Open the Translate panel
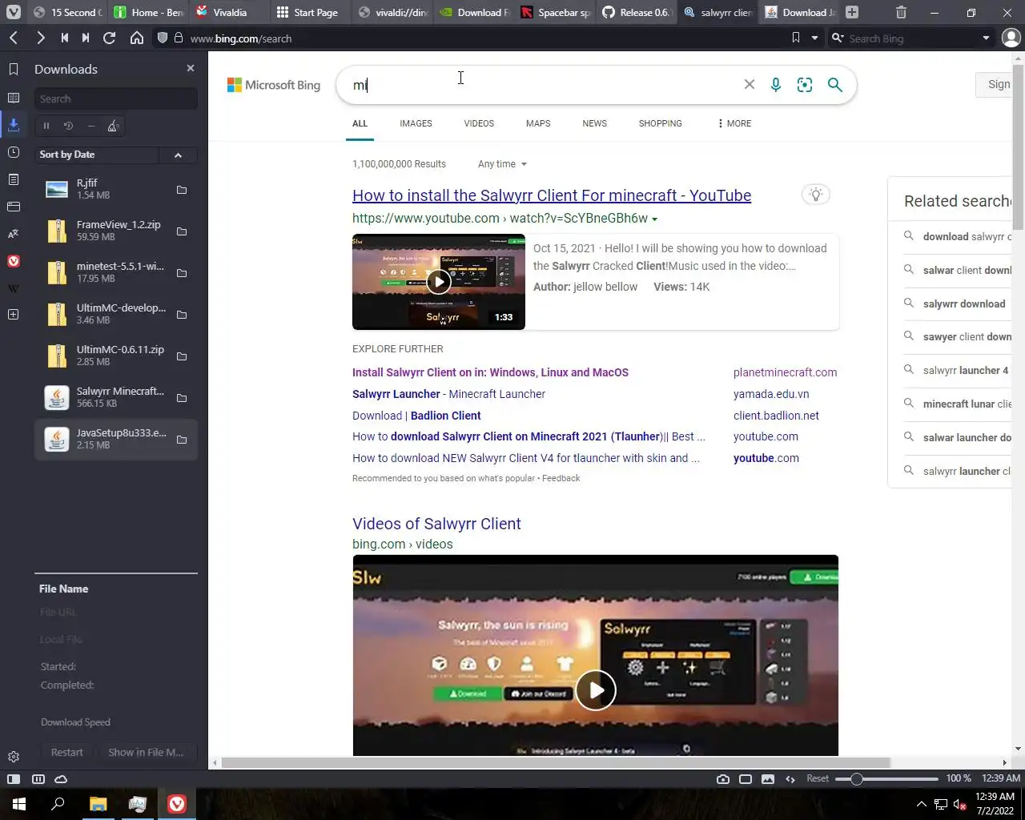This screenshot has height=820, width=1025. pos(14,234)
